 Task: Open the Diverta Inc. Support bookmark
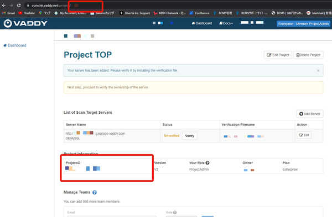pos(134,13)
